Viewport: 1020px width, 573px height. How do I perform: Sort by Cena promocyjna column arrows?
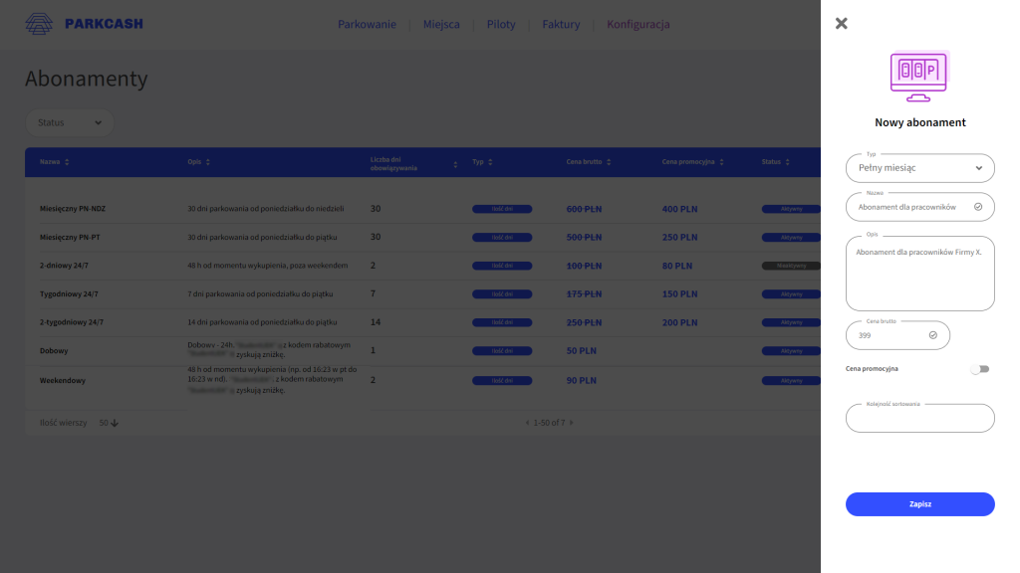[723, 162]
